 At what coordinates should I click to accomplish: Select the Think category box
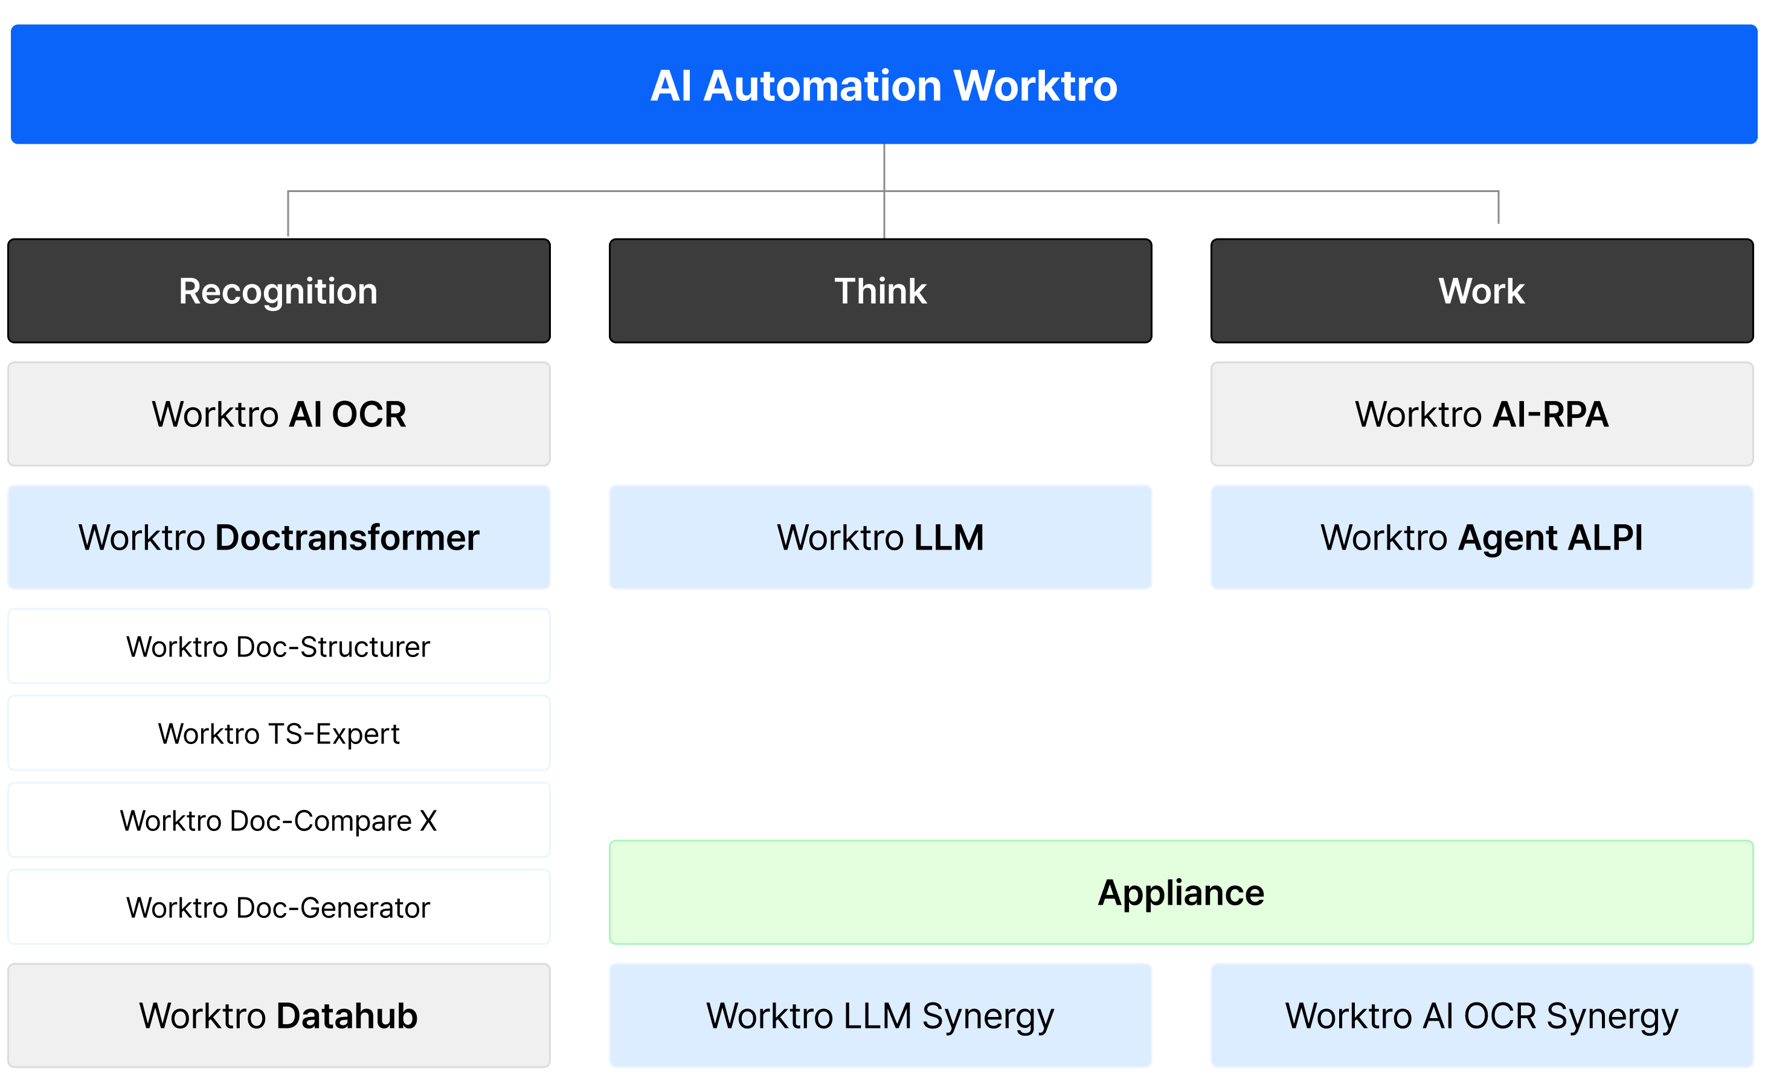coord(880,291)
